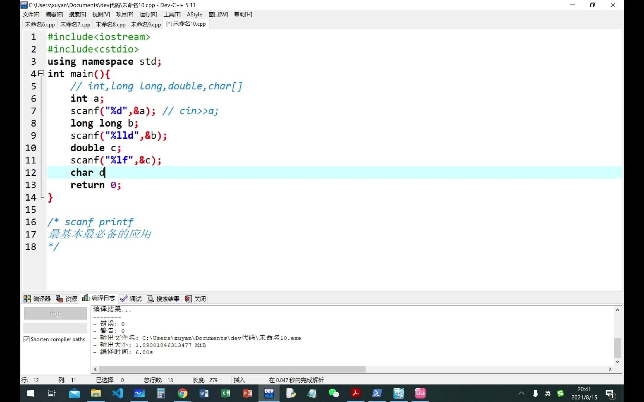The width and height of the screenshot is (644, 402).
Task: Click the 关闭 panel tab
Action: coord(195,299)
